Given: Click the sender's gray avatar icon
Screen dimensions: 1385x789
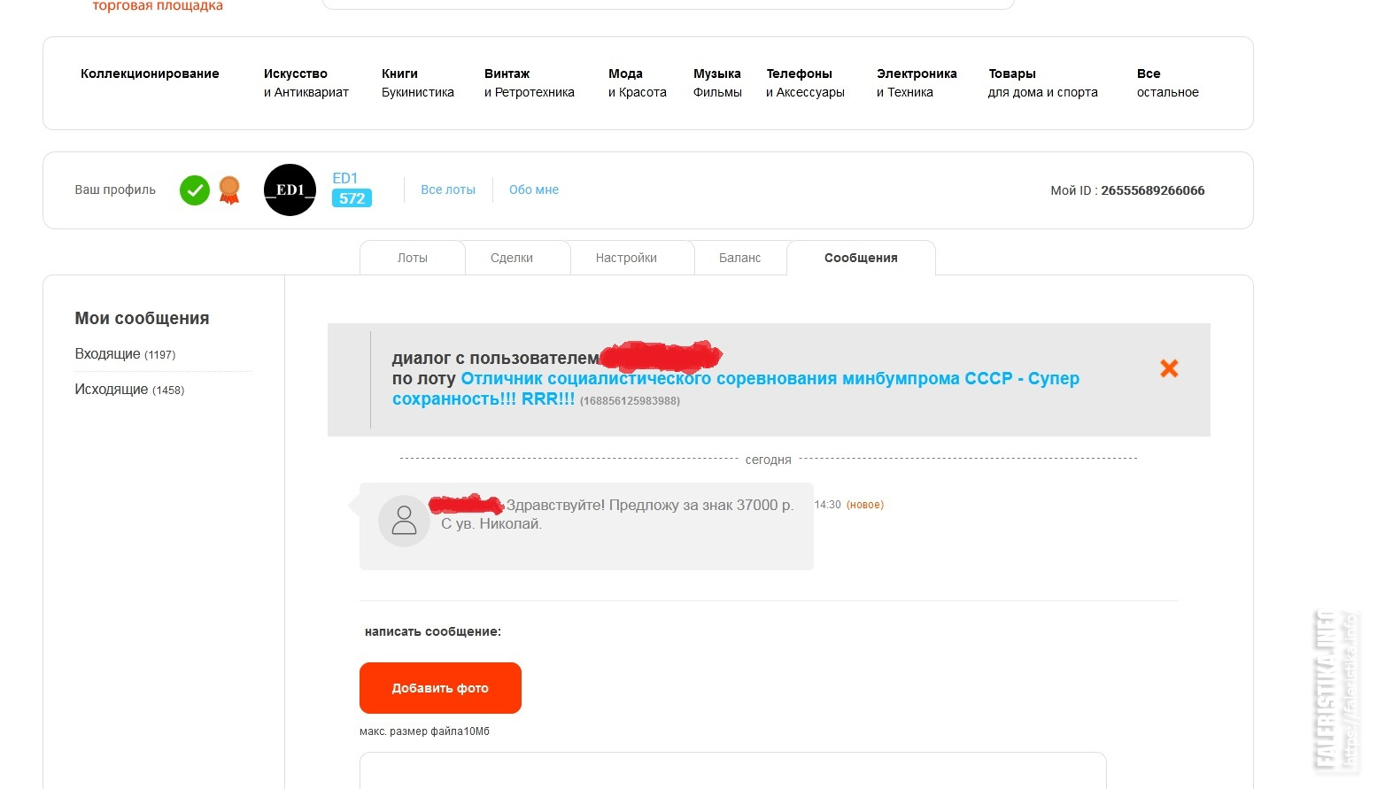Looking at the screenshot, I should (x=404, y=521).
